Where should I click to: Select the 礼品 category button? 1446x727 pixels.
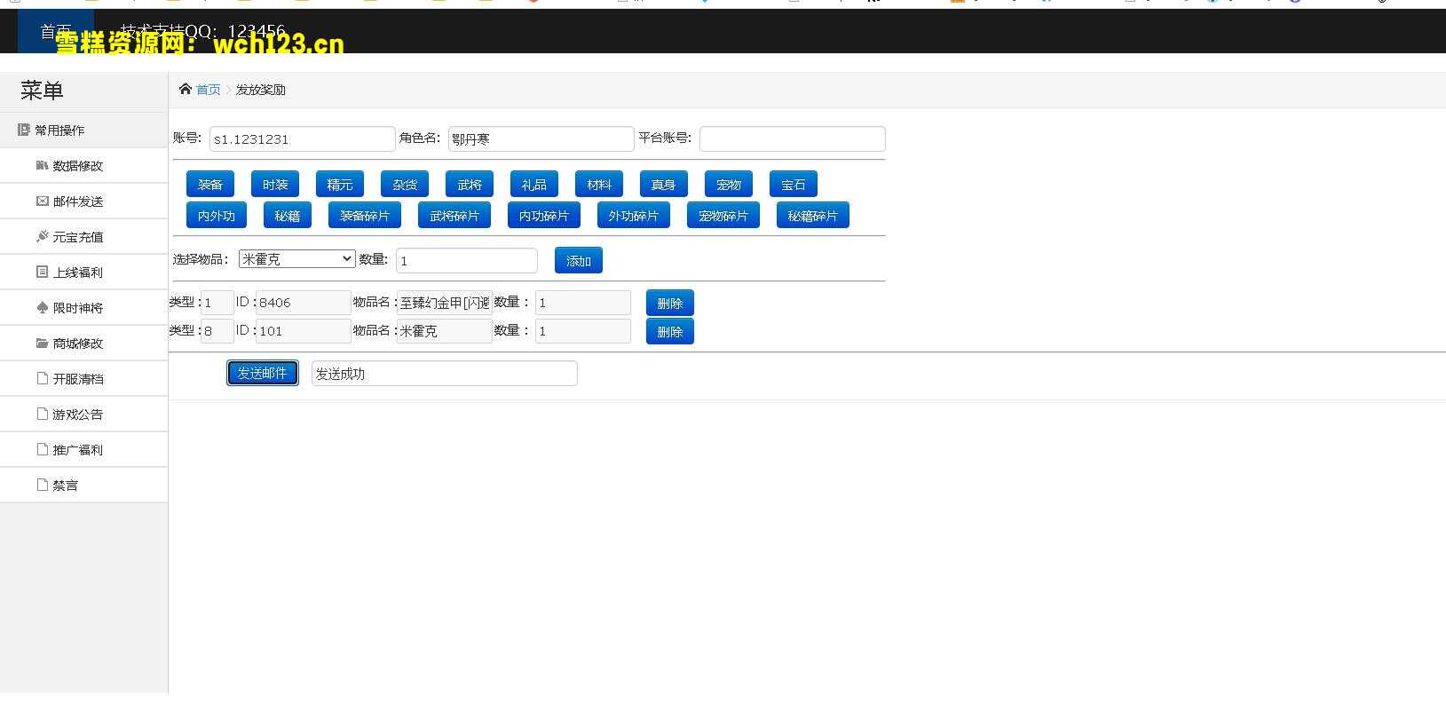(534, 185)
